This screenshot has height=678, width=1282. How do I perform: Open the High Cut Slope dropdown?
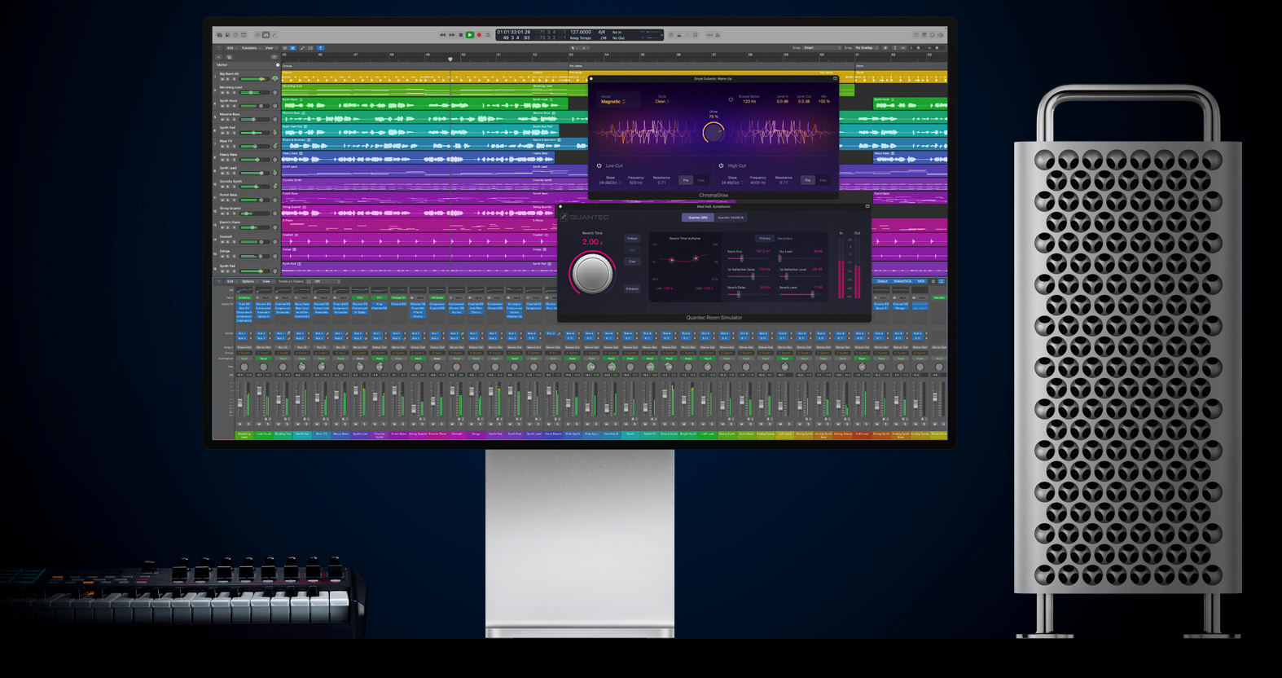732,183
